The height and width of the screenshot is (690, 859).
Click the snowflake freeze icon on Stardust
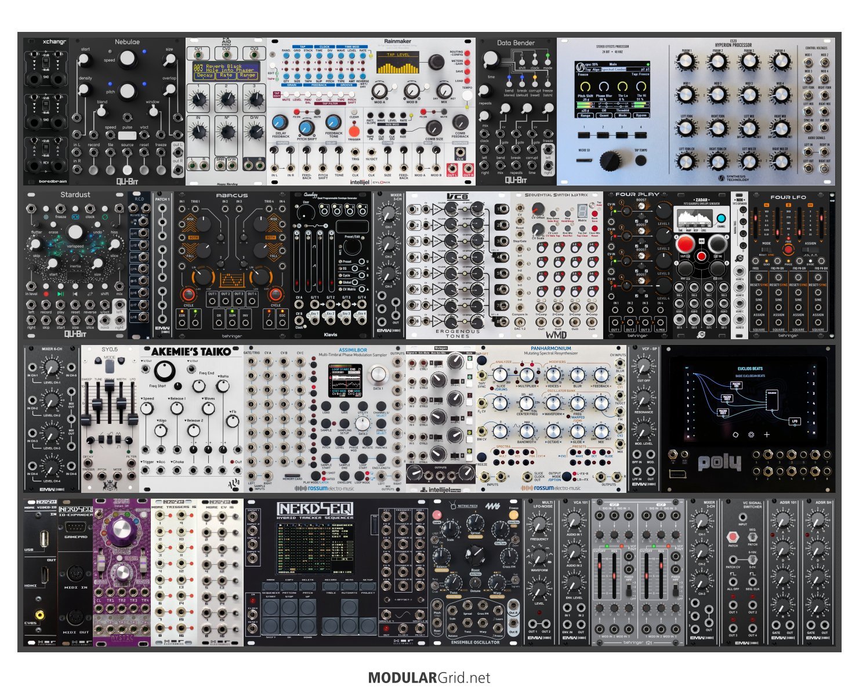click(x=46, y=217)
